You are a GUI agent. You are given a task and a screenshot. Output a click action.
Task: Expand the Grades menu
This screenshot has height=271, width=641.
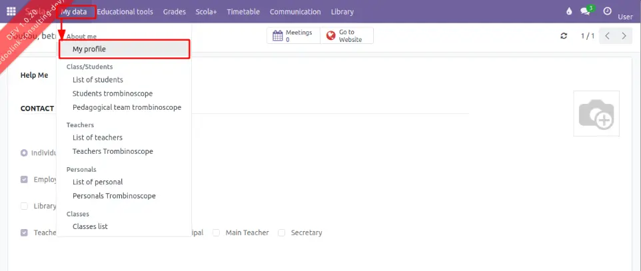pyautogui.click(x=174, y=12)
